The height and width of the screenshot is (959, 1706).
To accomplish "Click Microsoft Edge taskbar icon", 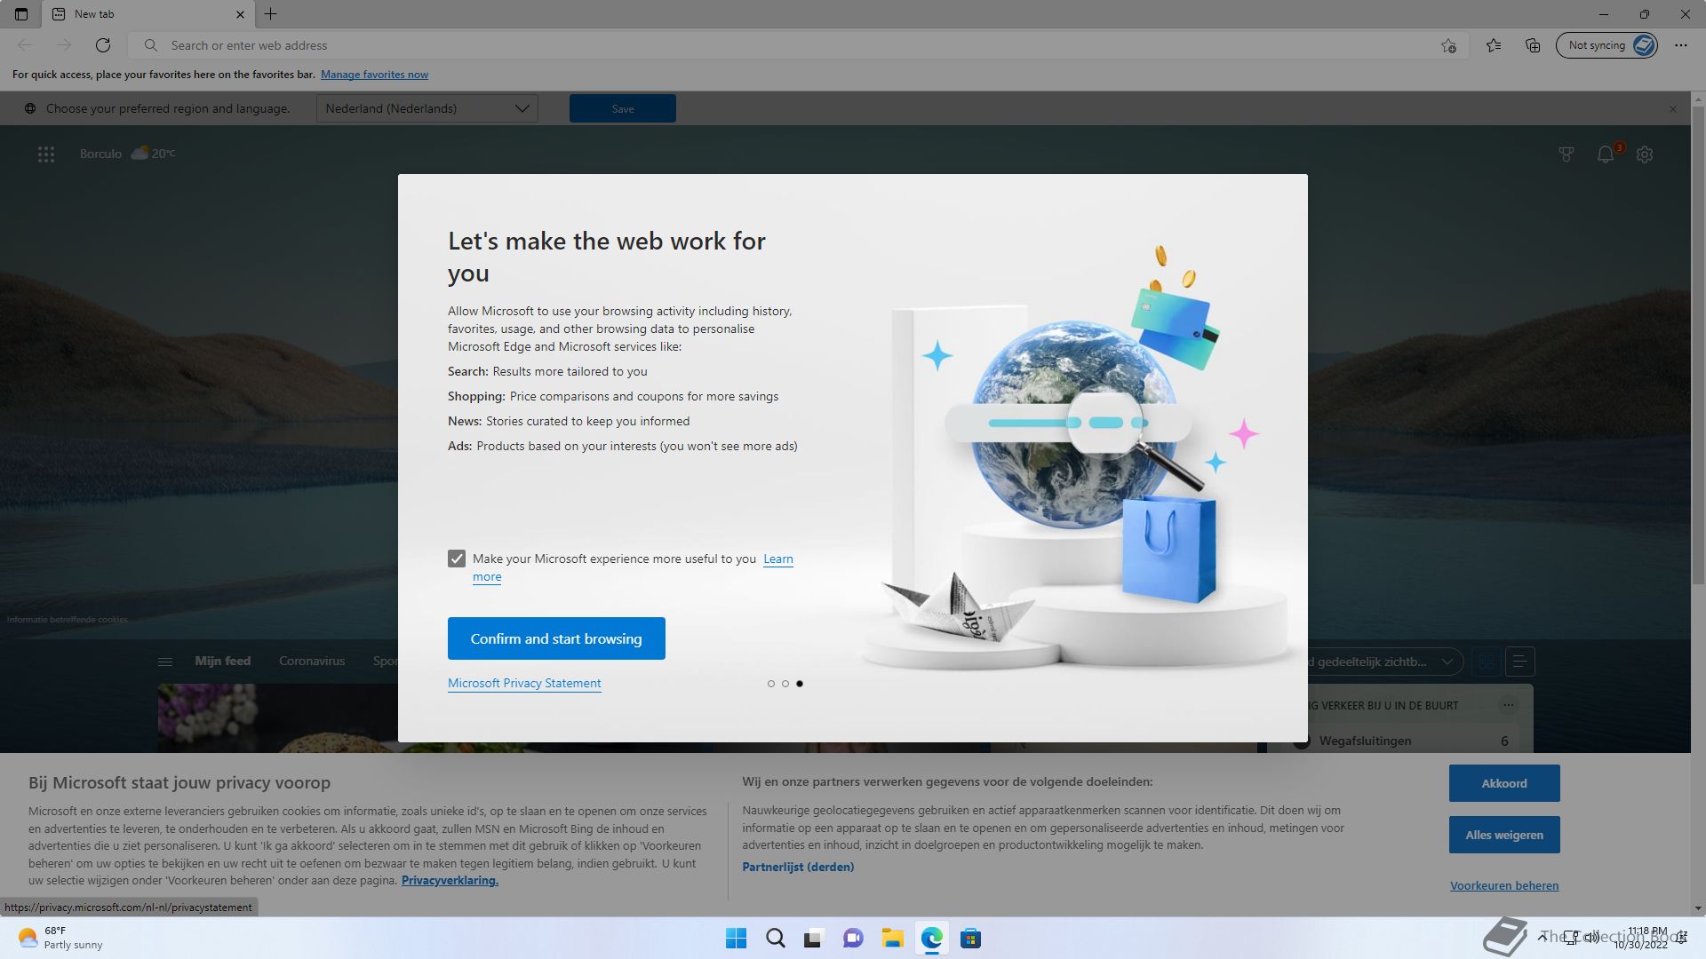I will coord(931,939).
